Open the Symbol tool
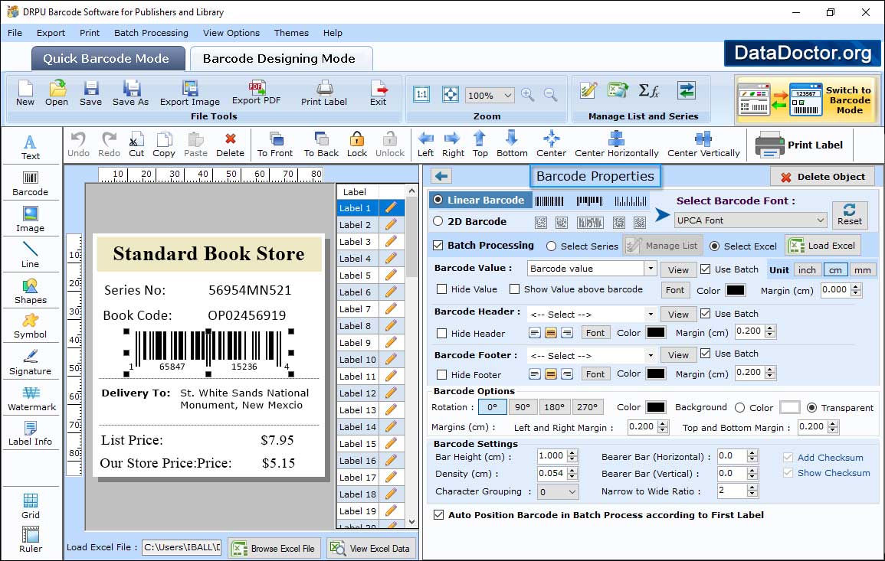The width and height of the screenshot is (885, 561). (31, 327)
